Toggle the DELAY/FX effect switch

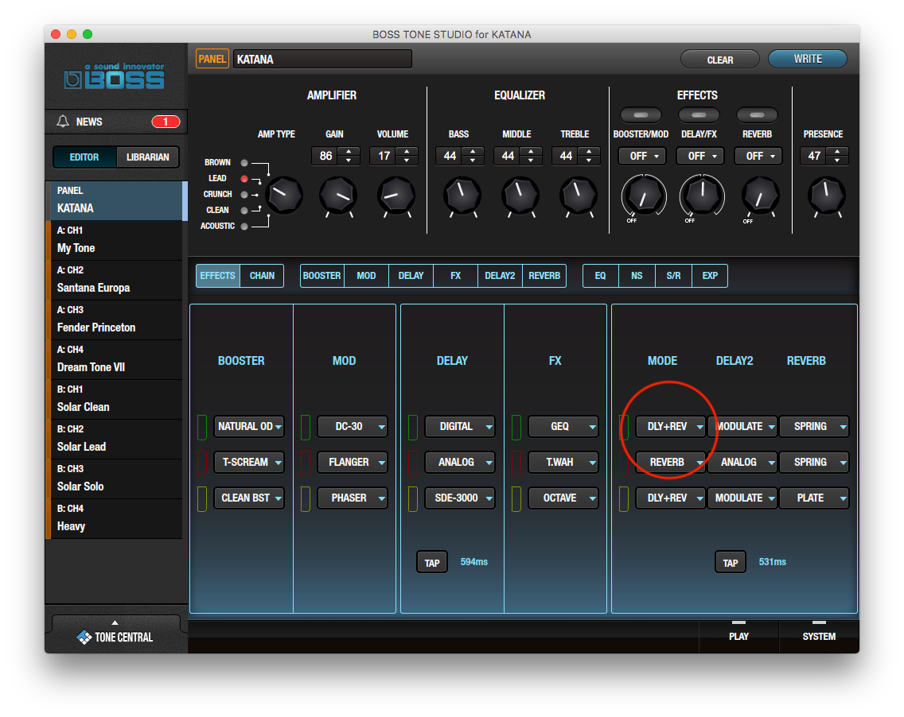tap(699, 114)
